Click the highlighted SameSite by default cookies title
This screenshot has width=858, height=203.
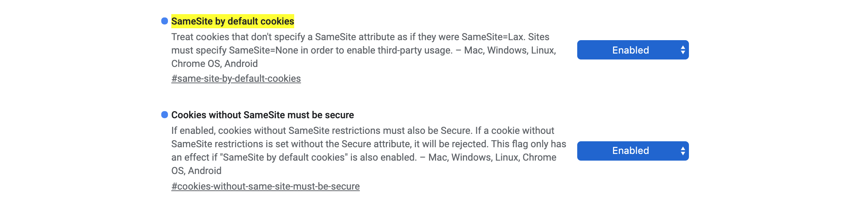[232, 21]
